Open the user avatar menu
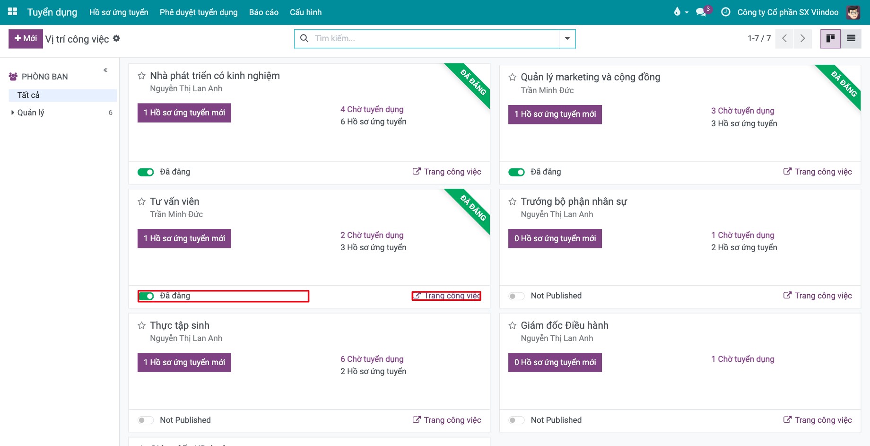Image resolution: width=870 pixels, height=446 pixels. point(853,12)
